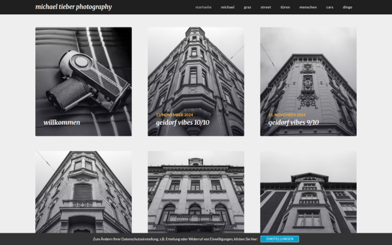The height and width of the screenshot is (245, 392).
Task: Select the 'startseite' menu item
Action: tap(203, 7)
